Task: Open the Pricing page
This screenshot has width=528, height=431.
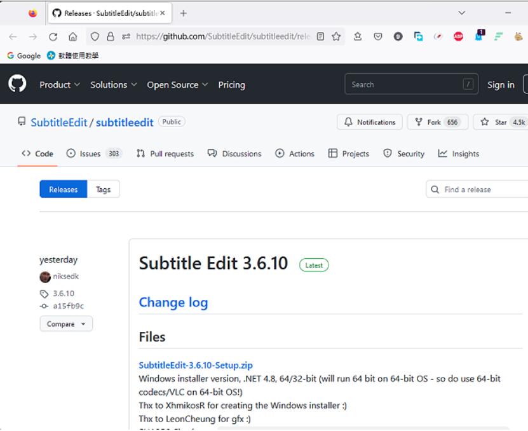Action: pos(232,85)
